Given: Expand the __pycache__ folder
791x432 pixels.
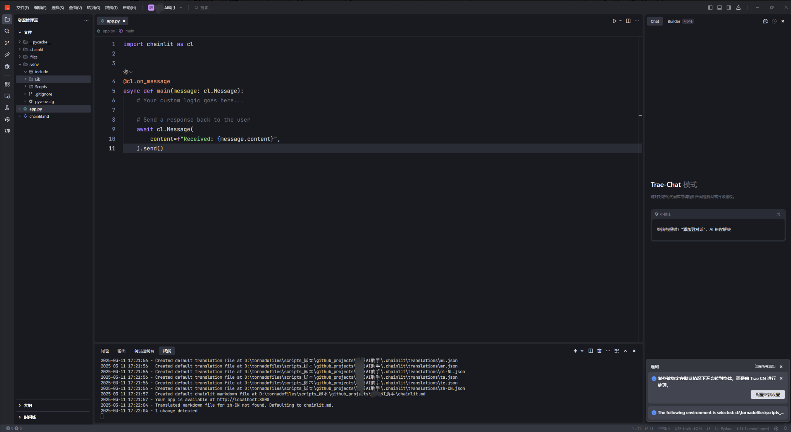Looking at the screenshot, I should click(39, 42).
